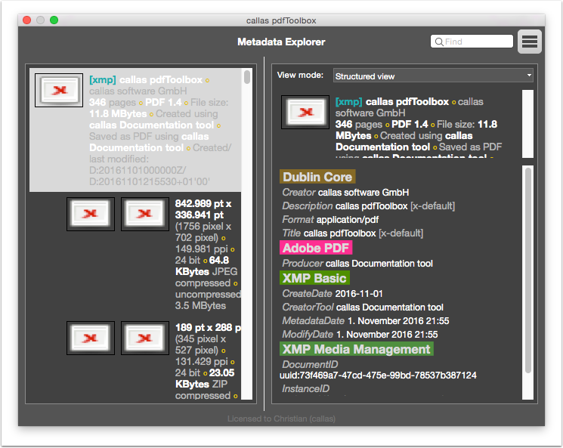563x448 pixels.
Task: Click the Metadata Explorer title
Action: pyautogui.click(x=281, y=42)
